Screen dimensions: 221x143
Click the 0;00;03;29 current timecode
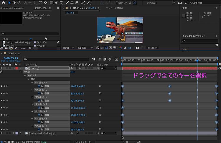point(11,58)
